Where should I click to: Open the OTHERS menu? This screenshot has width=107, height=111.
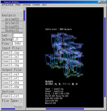point(36,5)
